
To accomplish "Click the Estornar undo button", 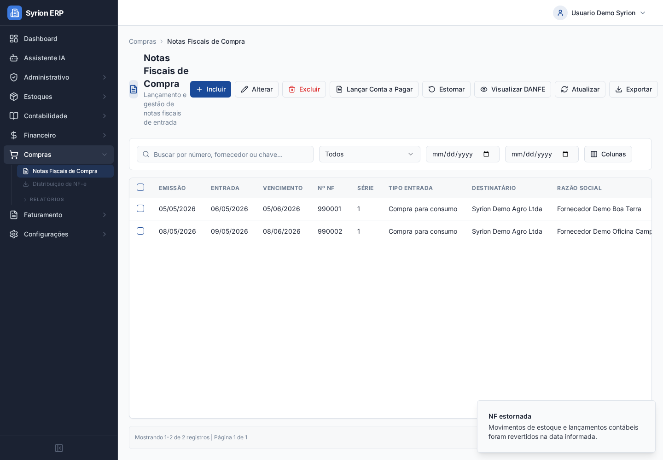I will pyautogui.click(x=446, y=89).
